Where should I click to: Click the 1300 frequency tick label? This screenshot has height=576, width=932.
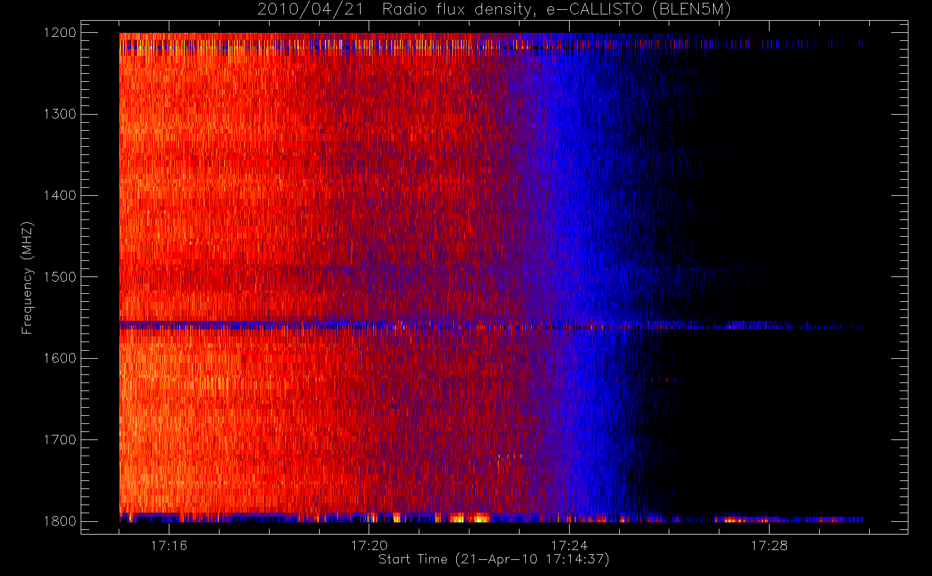click(x=60, y=114)
